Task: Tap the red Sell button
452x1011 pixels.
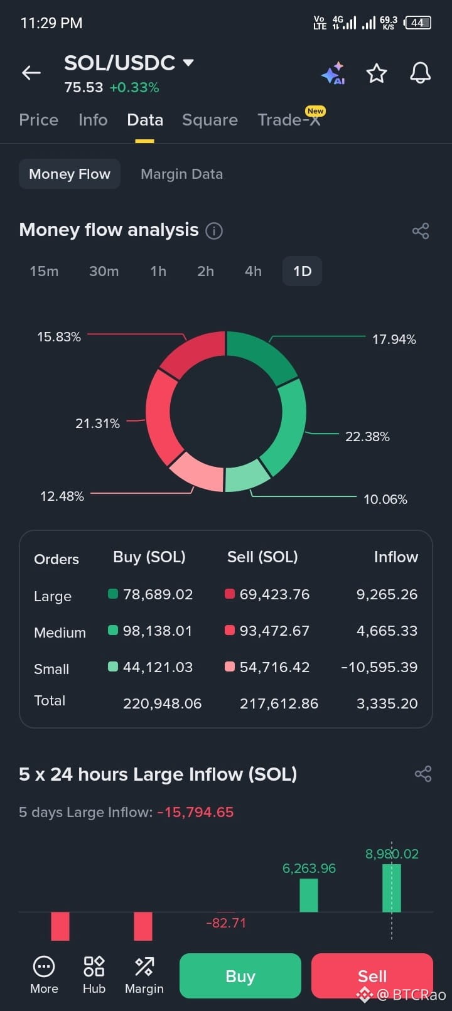Action: (372, 976)
